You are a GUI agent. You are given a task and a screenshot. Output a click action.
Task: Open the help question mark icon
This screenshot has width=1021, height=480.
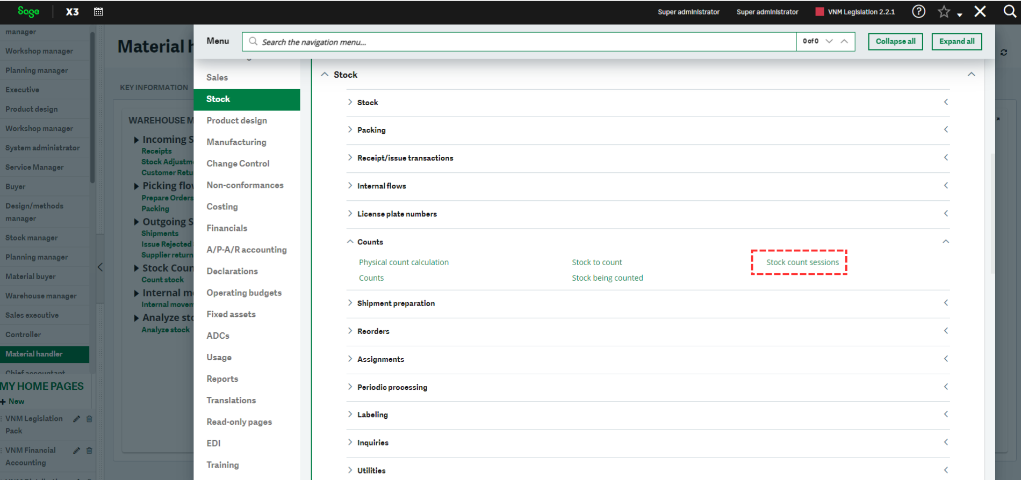(x=919, y=11)
